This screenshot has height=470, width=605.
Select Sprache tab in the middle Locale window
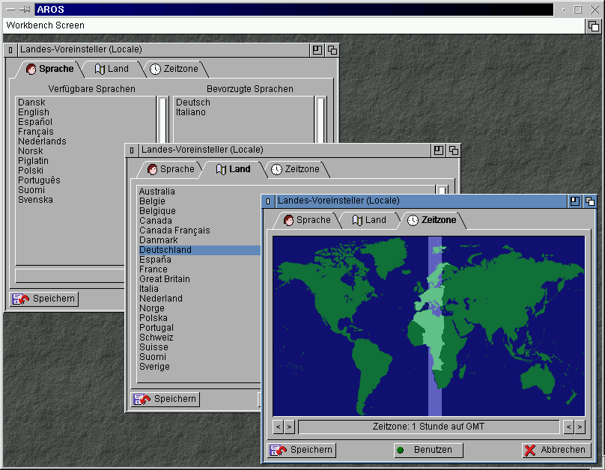171,169
